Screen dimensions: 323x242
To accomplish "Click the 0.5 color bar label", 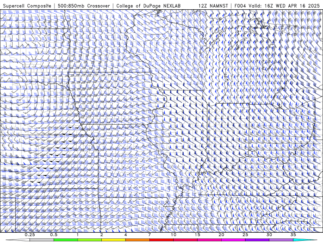I will [x=54, y=235].
